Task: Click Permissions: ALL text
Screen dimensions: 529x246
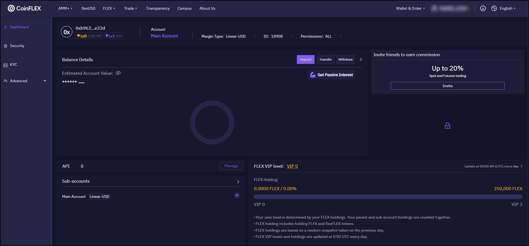Action: pyautogui.click(x=316, y=36)
